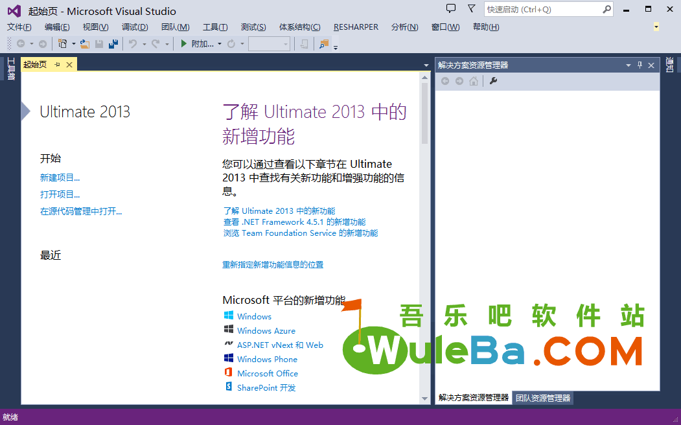The height and width of the screenshot is (425, 681).
Task: Close the 起始页 tab with its X
Action: click(x=69, y=65)
